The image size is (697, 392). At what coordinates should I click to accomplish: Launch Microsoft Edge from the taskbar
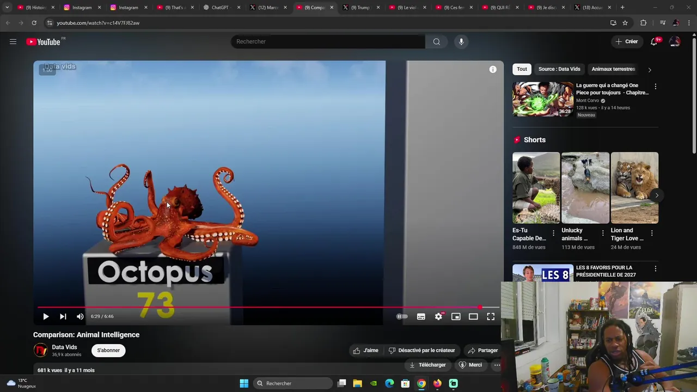[x=389, y=383]
